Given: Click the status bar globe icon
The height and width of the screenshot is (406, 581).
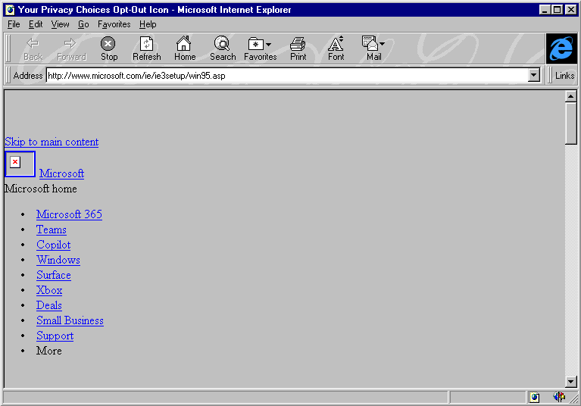Looking at the screenshot, I should click(x=534, y=398).
